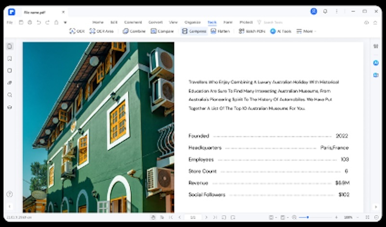Open the Batch PDFs tool
The image size is (386, 227).
pyautogui.click(x=251, y=31)
